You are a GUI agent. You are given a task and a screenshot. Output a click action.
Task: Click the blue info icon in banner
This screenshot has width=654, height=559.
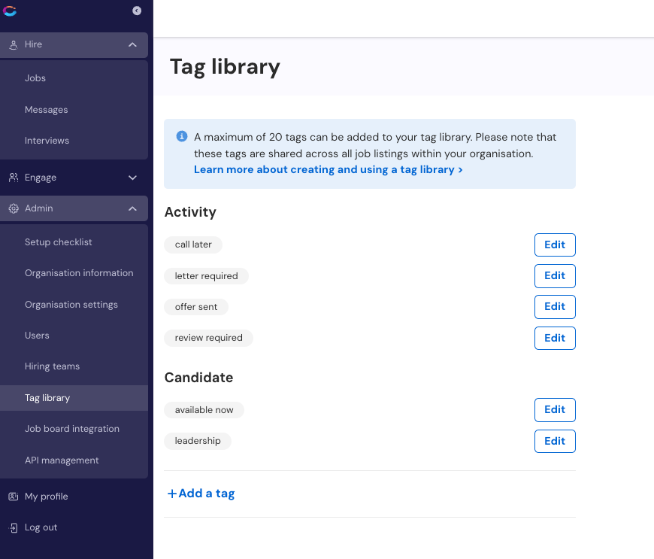(182, 136)
